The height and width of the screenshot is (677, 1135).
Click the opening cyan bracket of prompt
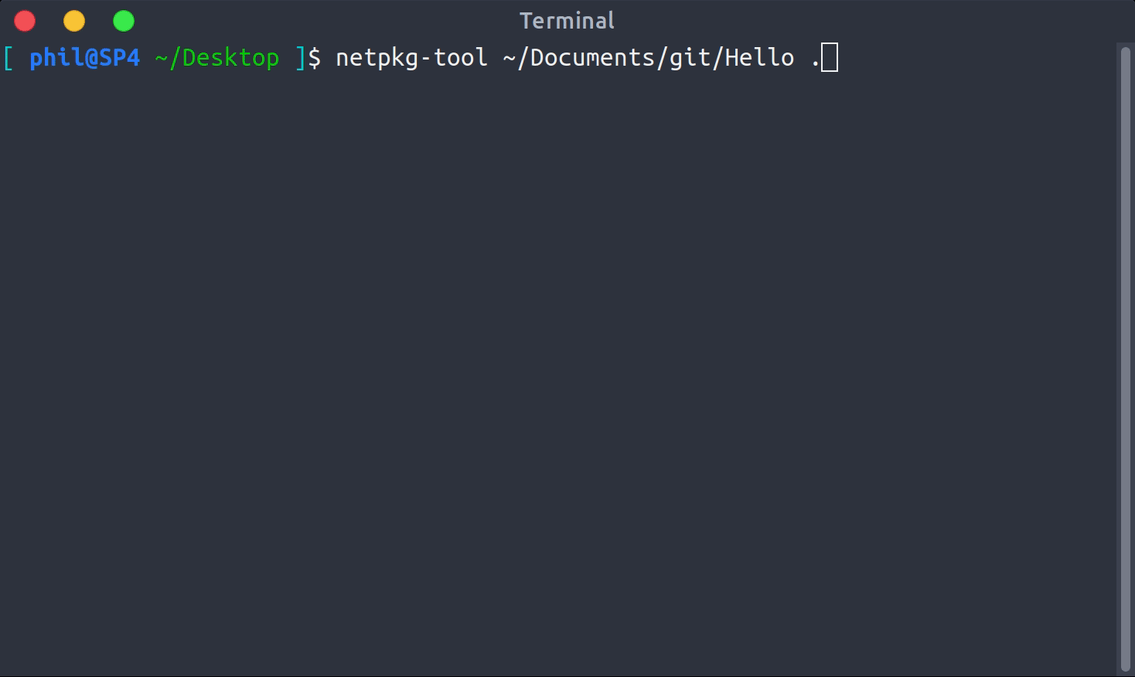pyautogui.click(x=9, y=58)
